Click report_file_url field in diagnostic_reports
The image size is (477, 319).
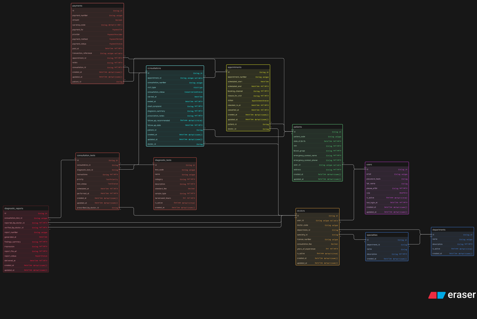click(26, 251)
